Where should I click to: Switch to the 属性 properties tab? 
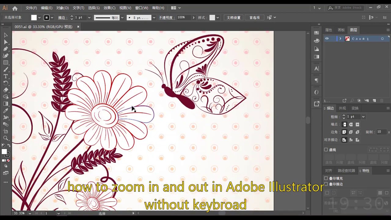[x=329, y=30]
